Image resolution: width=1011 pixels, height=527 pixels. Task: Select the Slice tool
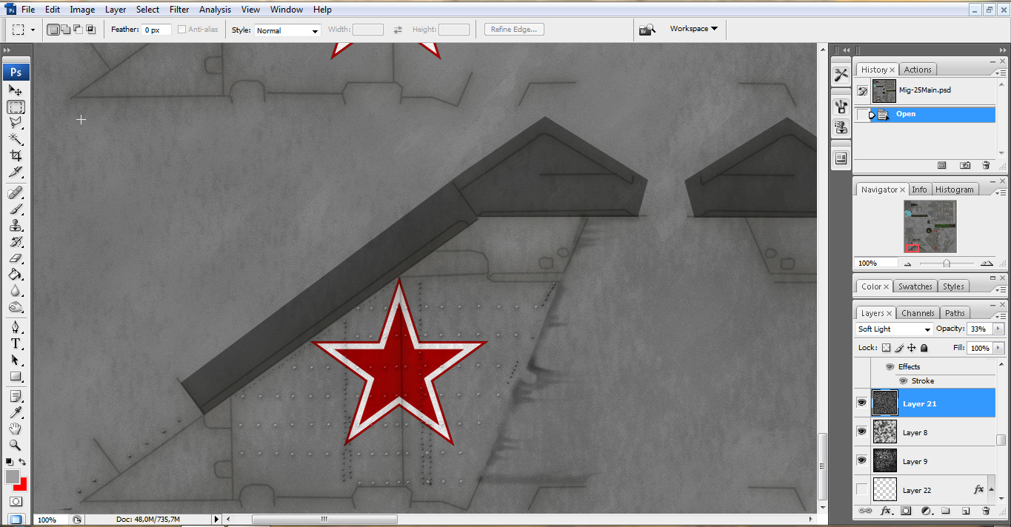coord(16,172)
